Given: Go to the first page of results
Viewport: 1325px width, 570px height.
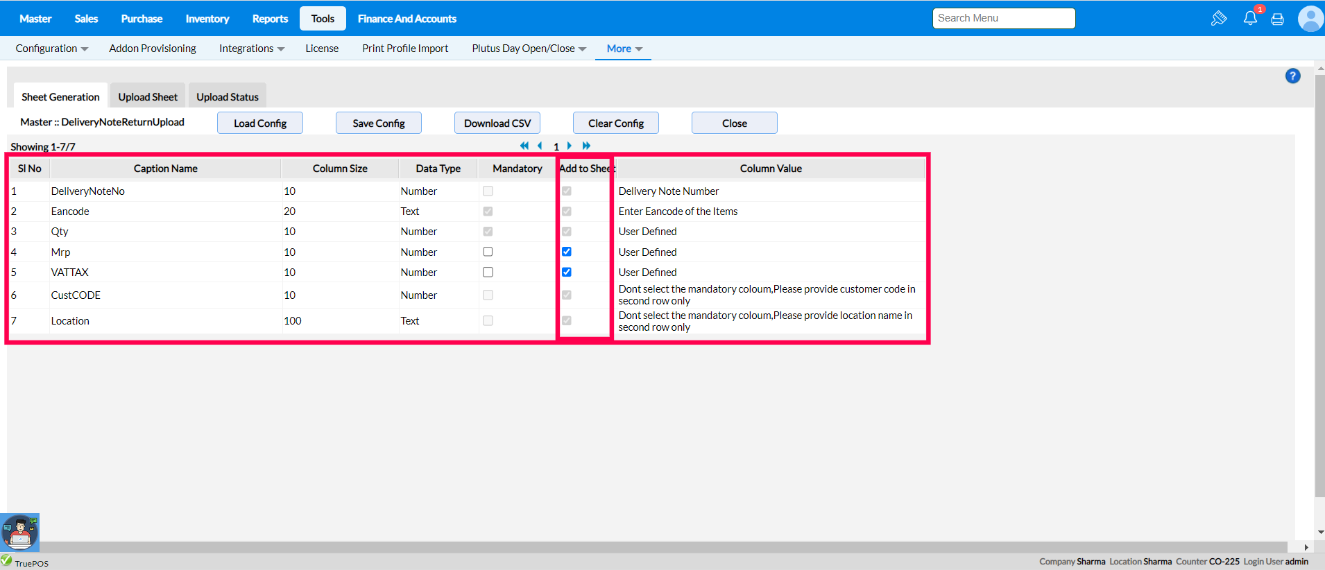Looking at the screenshot, I should pos(524,146).
